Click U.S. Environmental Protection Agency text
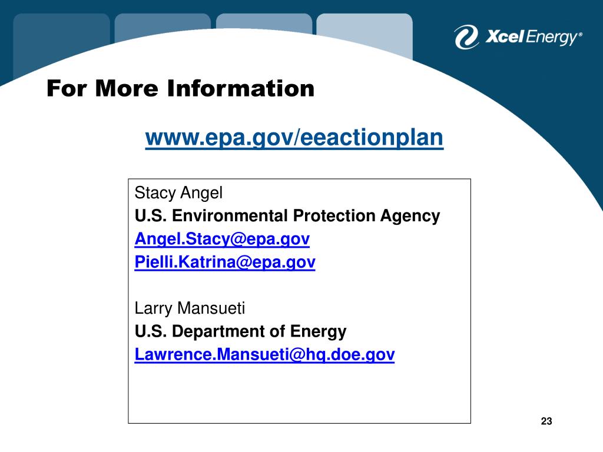The width and height of the screenshot is (603, 452). [287, 215]
